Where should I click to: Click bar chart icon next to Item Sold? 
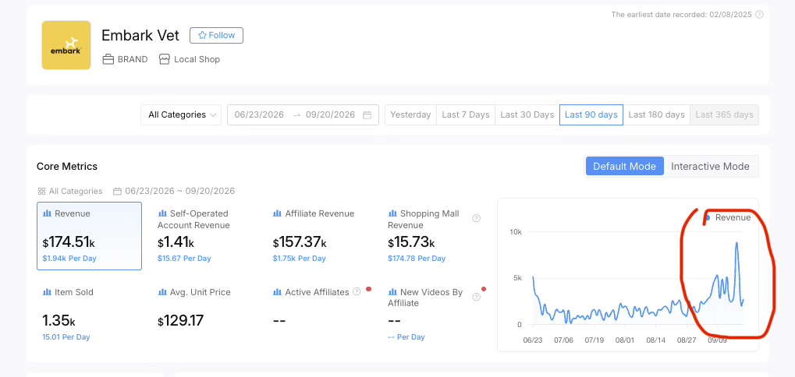tap(47, 292)
